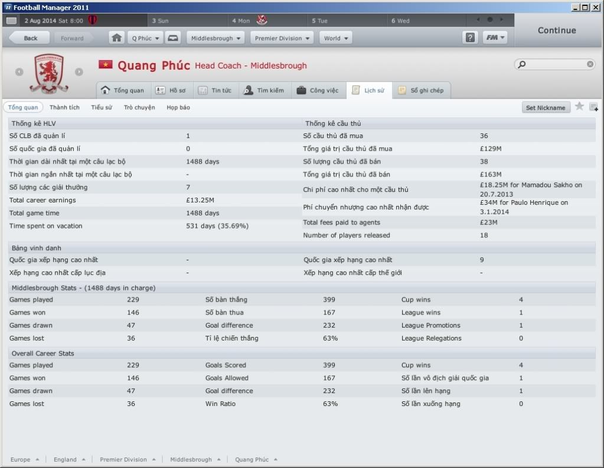Click the Paulo Henrique transfer fee text

click(x=524, y=207)
